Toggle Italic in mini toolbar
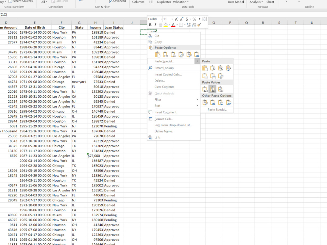The image size is (327, 245). pos(155,25)
